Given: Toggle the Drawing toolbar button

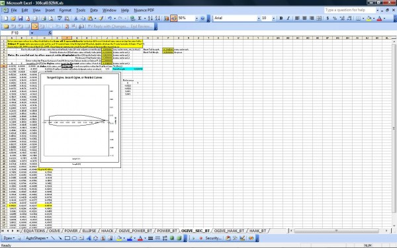Looking at the screenshot, I should click(173, 19).
